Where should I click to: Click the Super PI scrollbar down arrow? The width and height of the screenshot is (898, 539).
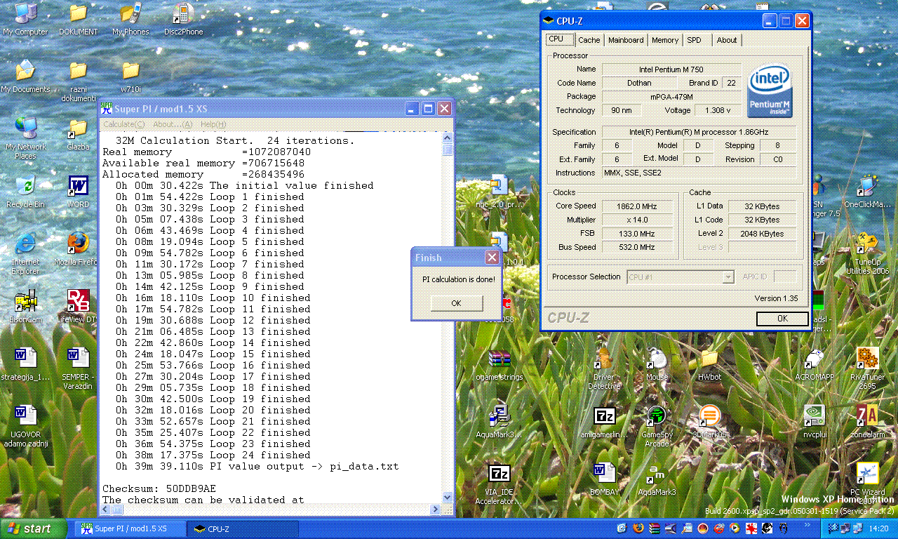(x=448, y=498)
